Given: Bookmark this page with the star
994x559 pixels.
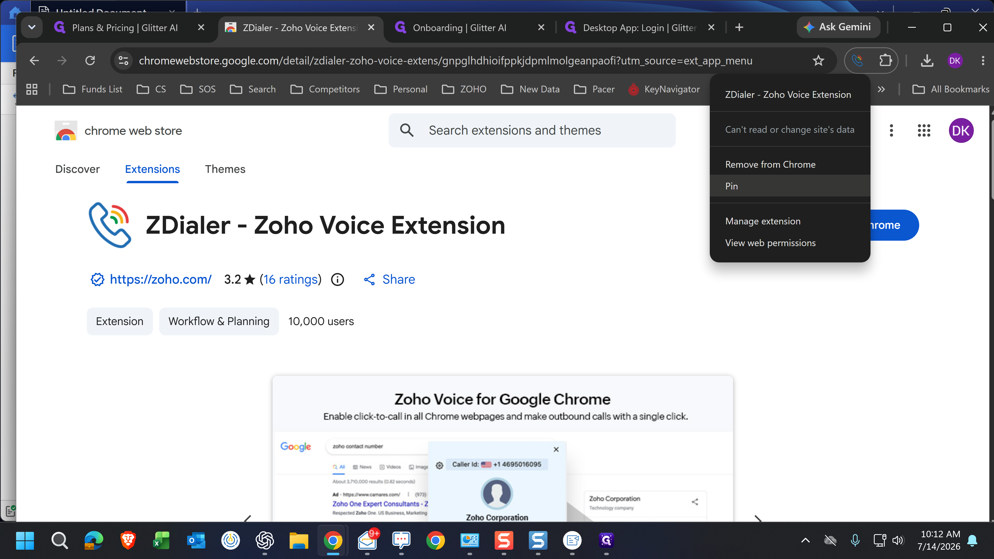Looking at the screenshot, I should coord(818,61).
